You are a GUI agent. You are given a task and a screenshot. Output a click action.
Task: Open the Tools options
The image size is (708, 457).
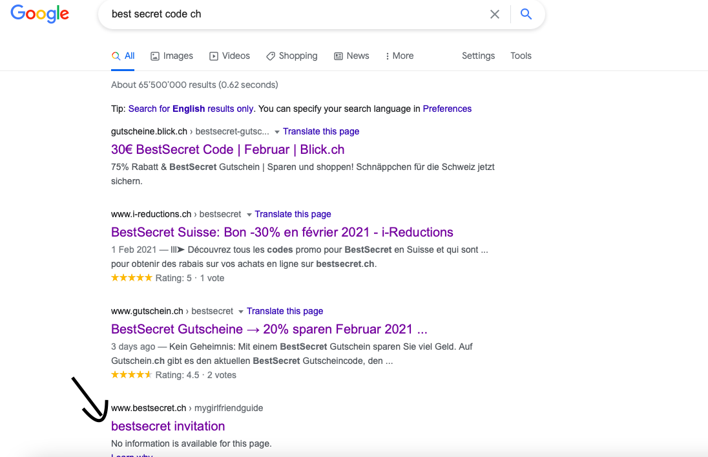pos(521,56)
